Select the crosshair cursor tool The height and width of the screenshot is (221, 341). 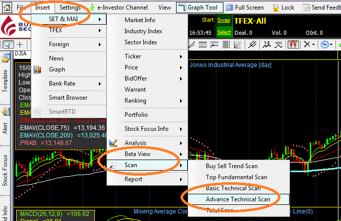20,45
